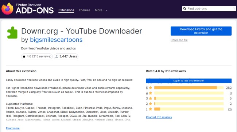
Task: Click the About this extension heading
Action: click(x=21, y=71)
